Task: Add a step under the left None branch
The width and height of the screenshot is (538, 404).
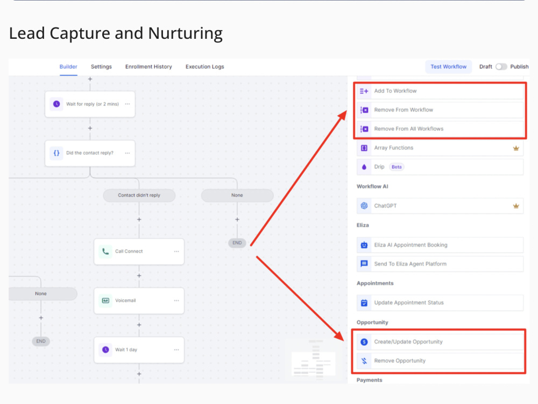Action: 41,318
